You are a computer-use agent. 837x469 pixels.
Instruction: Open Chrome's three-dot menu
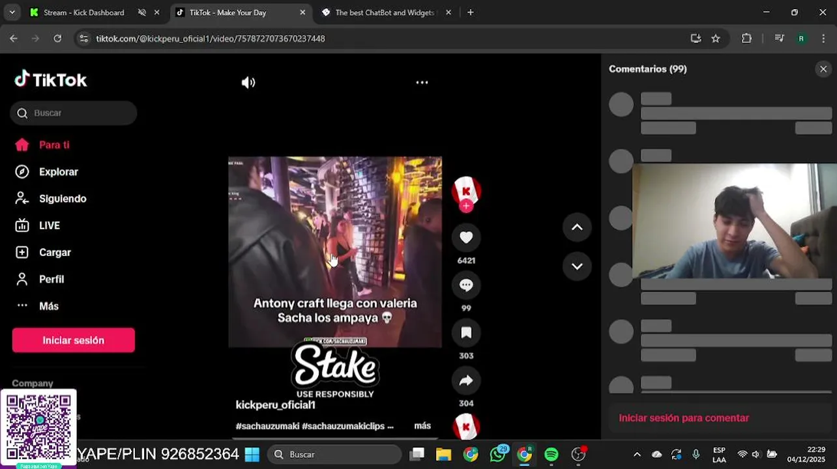click(x=823, y=38)
